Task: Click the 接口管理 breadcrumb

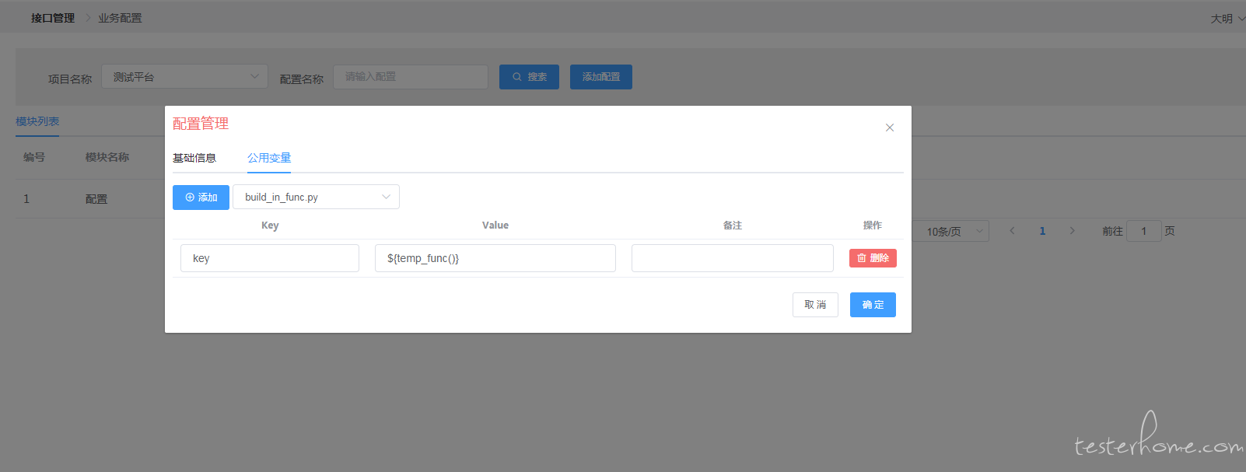Action: point(53,18)
